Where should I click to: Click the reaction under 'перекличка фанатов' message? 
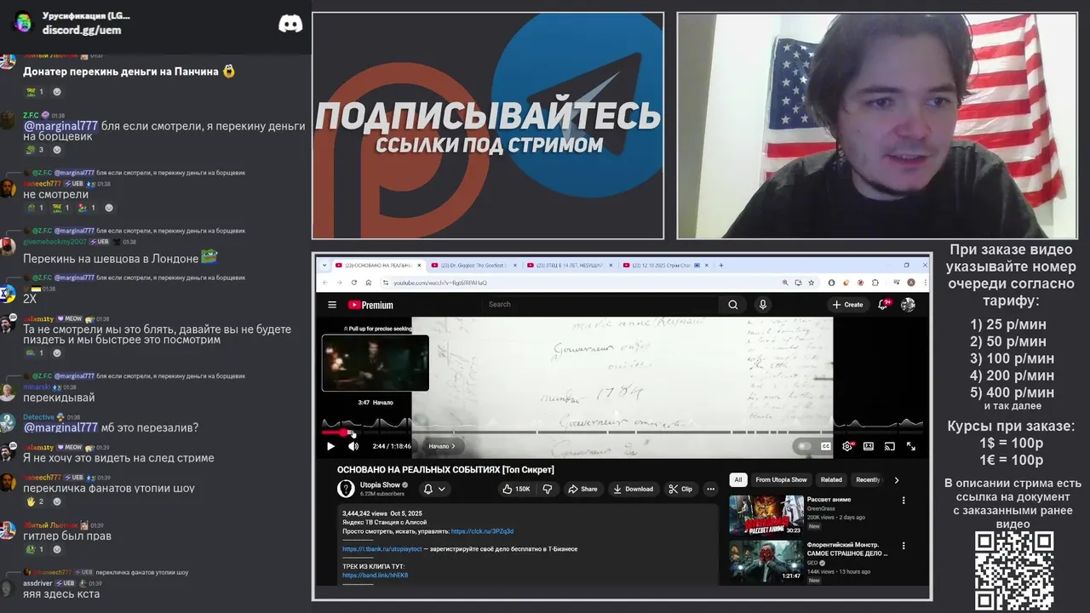point(34,501)
